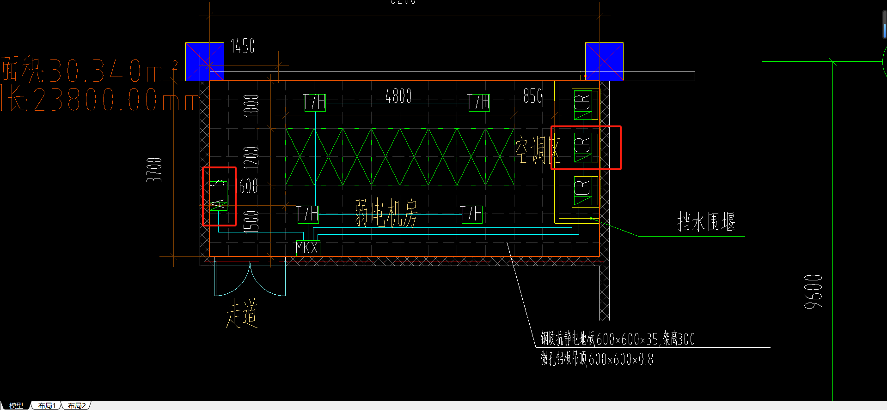Click the 1200 vertical dimension text
Image resolution: width=887 pixels, height=410 pixels.
[251, 158]
